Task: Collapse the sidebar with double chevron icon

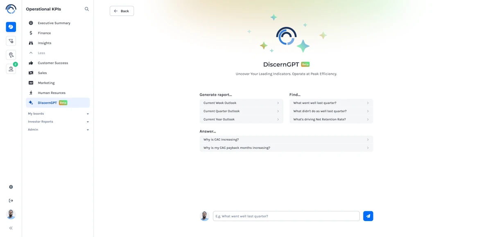Action: tap(11, 228)
